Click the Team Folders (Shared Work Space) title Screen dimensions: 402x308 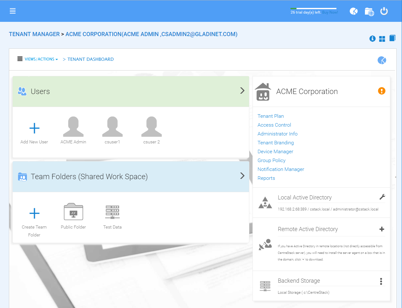89,177
